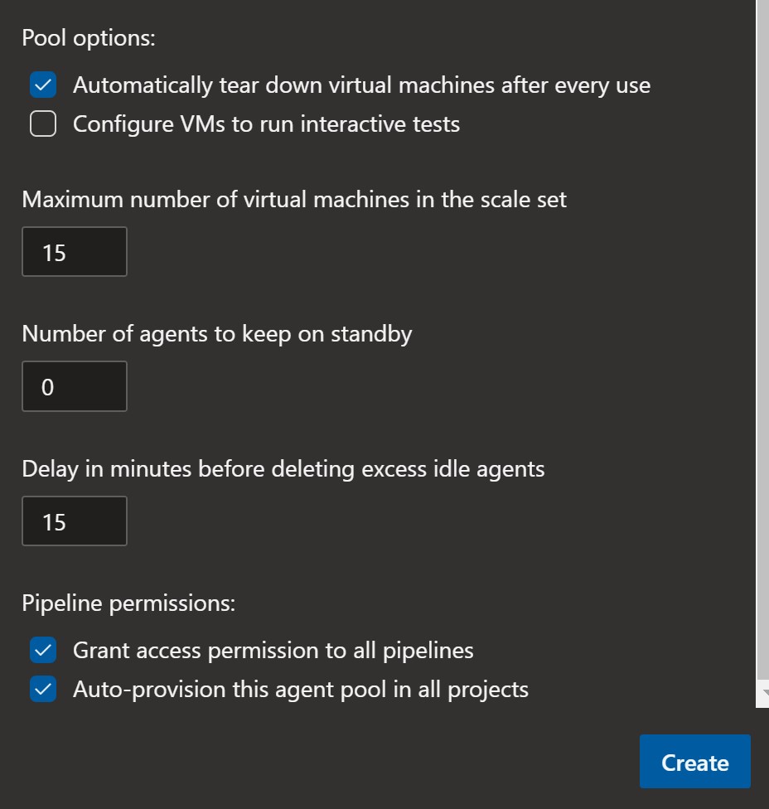769x809 pixels.
Task: Click the 'Configure VMs to run interactive tests' label
Action: coord(266,124)
